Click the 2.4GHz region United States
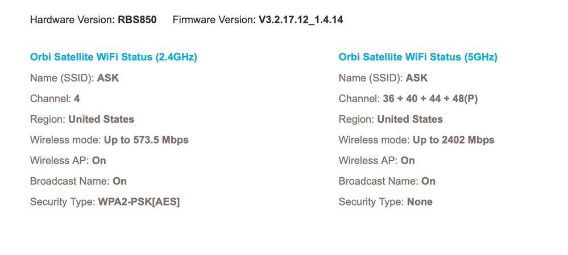 (101, 119)
